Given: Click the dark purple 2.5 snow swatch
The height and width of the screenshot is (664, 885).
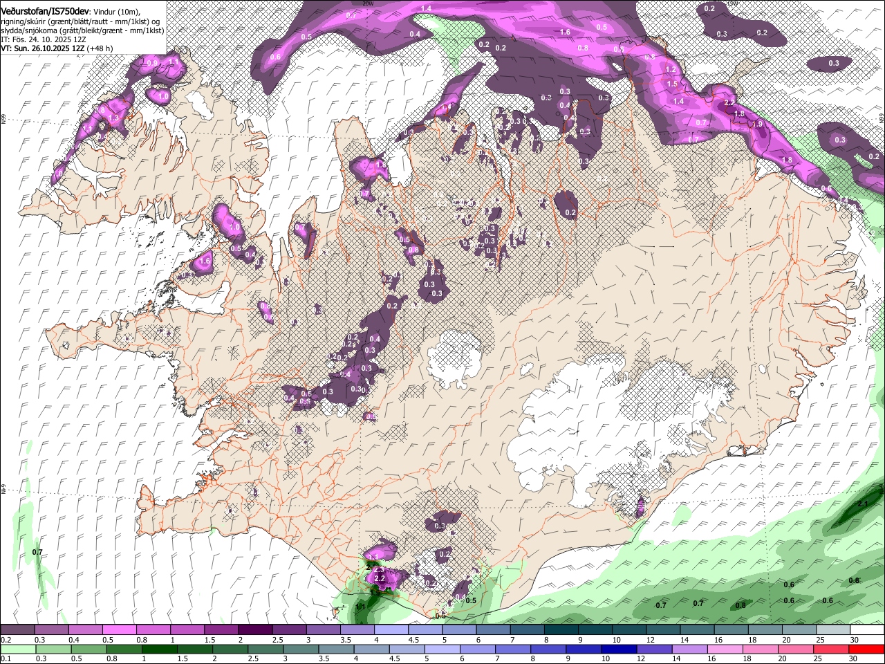Looking at the screenshot, I should point(289,630).
